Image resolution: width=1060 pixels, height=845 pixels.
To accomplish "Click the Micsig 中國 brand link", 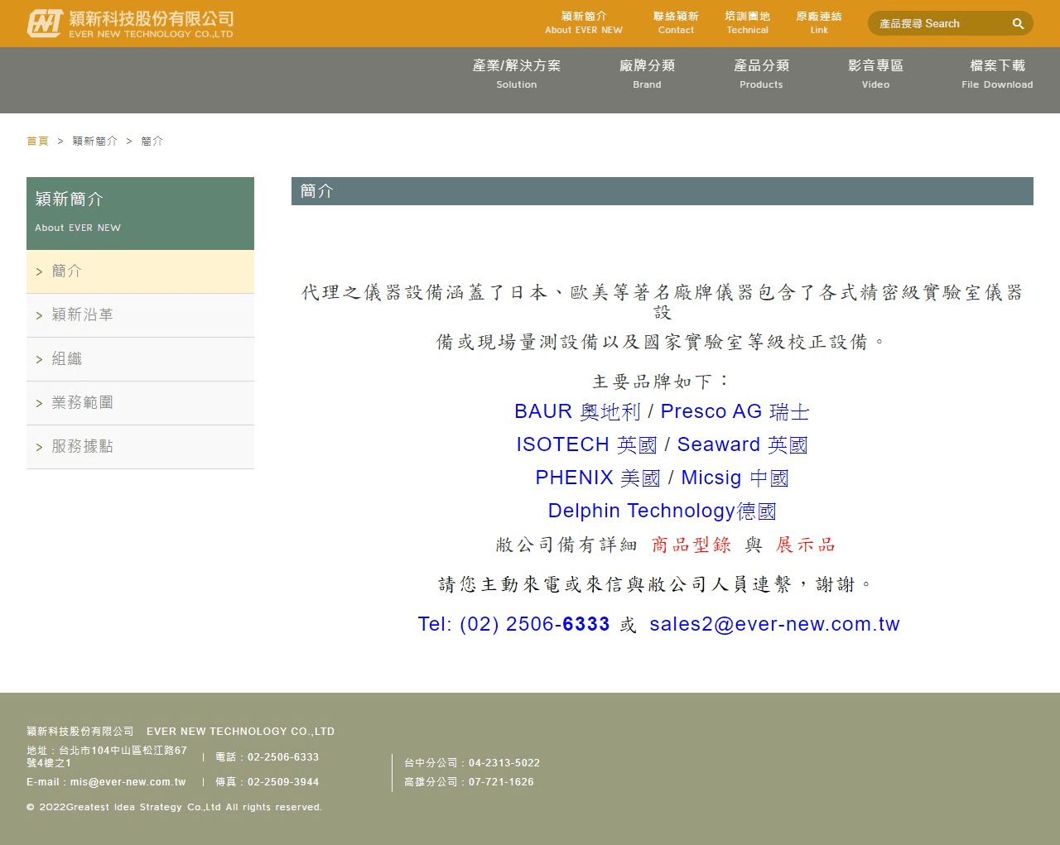I will [x=735, y=478].
